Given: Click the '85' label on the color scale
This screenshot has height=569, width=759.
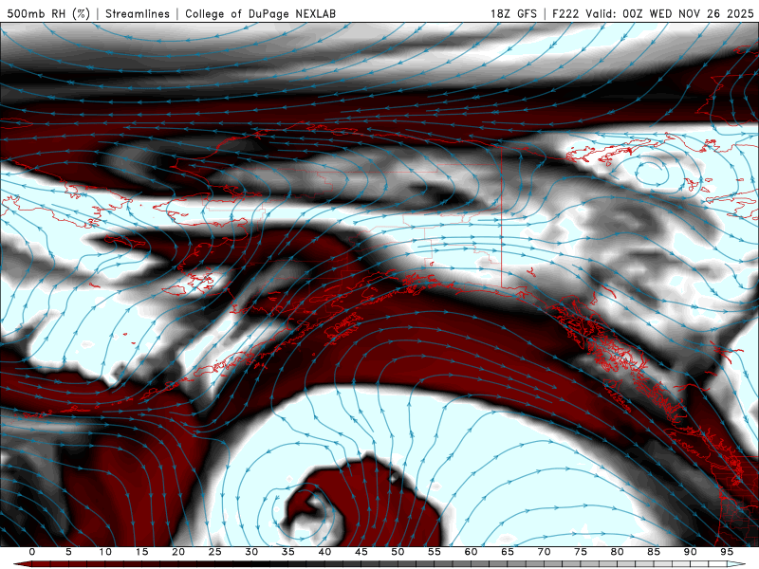Looking at the screenshot, I should point(654,552).
